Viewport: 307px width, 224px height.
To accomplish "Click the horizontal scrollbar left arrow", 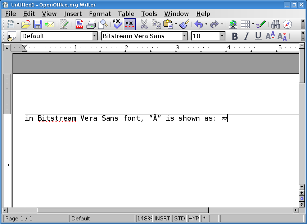I will coord(5,210).
